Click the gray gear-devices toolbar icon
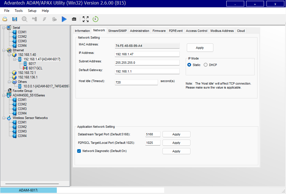The image size is (286, 194). [x=54, y=19]
